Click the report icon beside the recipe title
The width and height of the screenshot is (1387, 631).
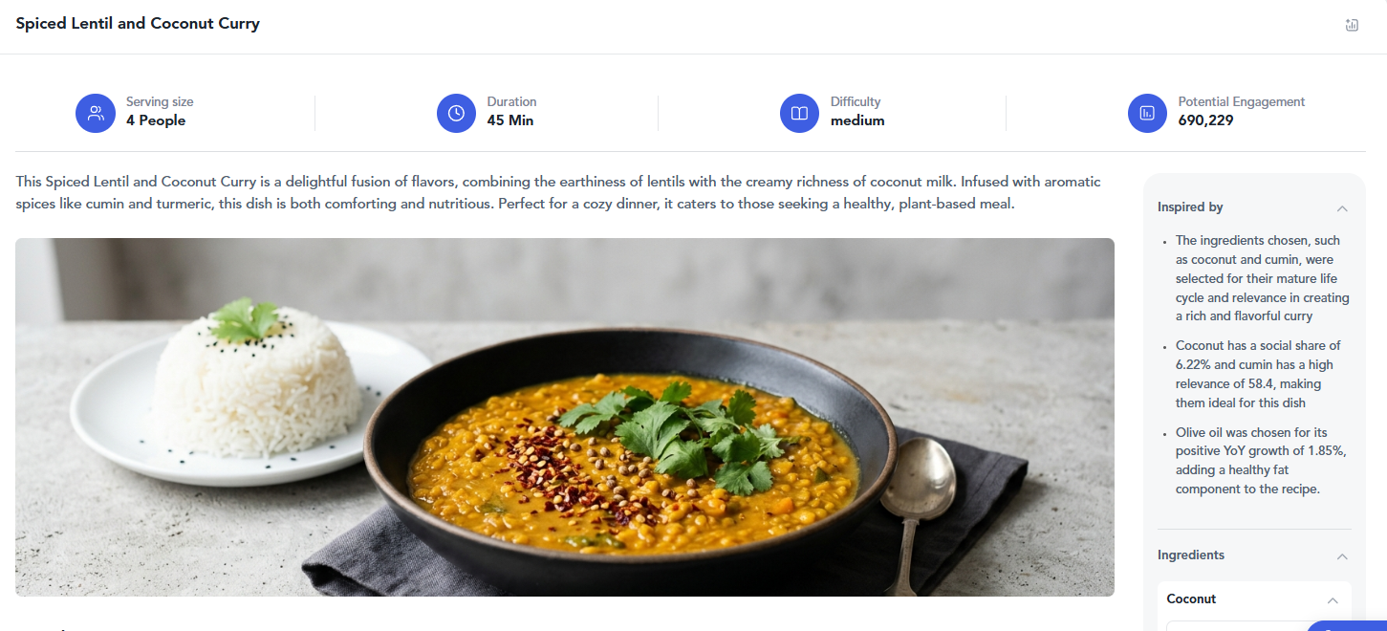pyautogui.click(x=1352, y=26)
